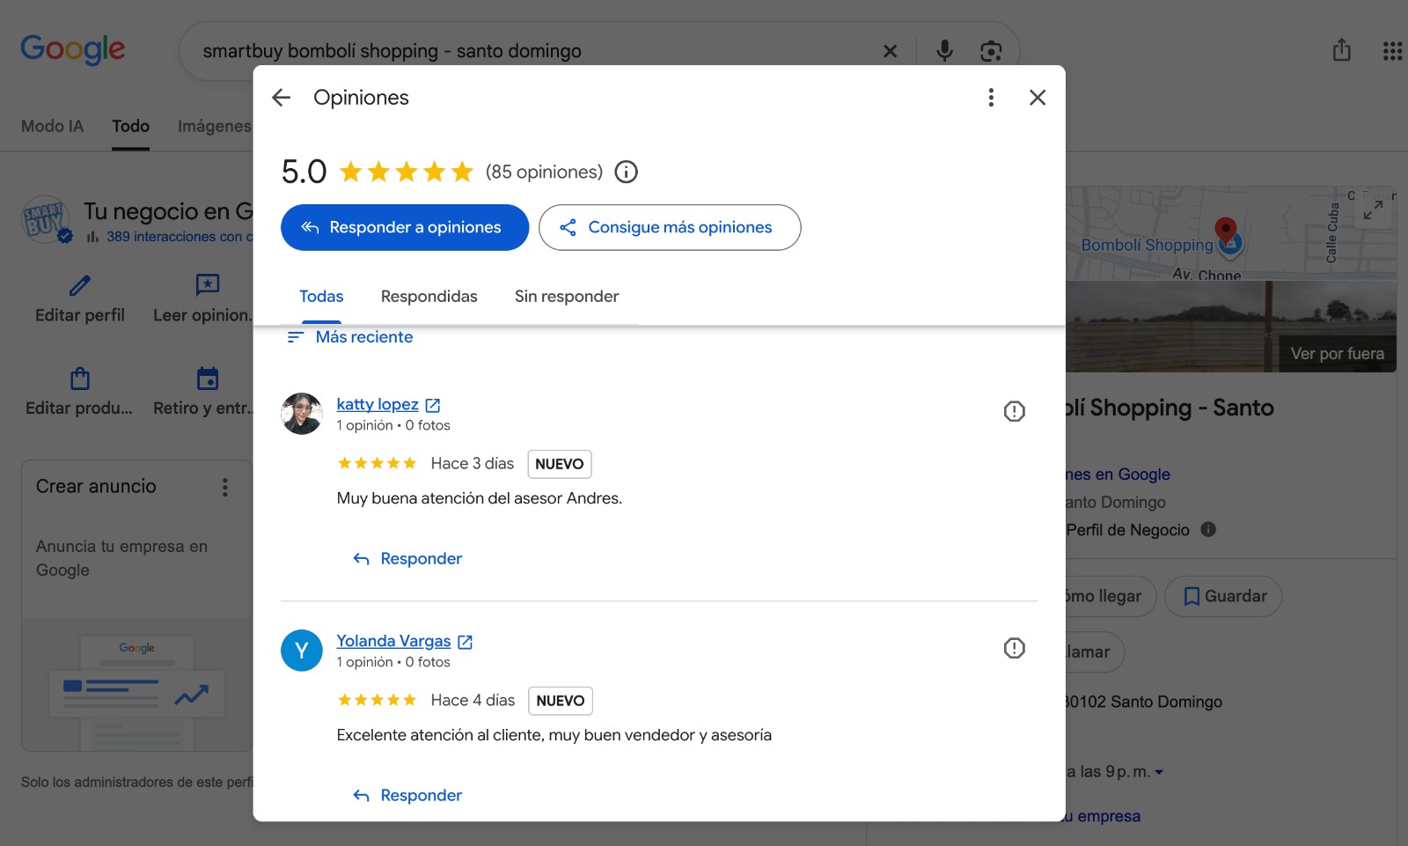Switch to the Sin responder tab
The width and height of the screenshot is (1408, 846).
[x=567, y=297]
